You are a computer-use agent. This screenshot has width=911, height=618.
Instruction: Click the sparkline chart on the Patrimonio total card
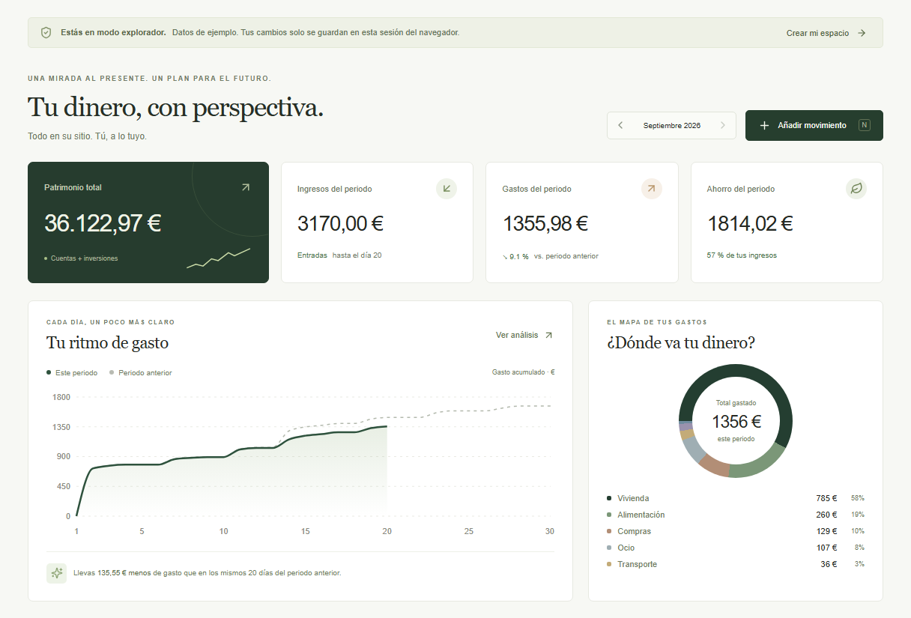point(219,258)
